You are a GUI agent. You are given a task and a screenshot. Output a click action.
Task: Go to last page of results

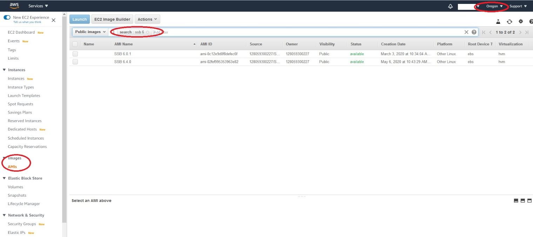pos(527,32)
